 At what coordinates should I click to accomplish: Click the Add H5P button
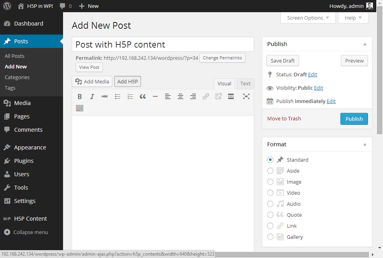(127, 81)
